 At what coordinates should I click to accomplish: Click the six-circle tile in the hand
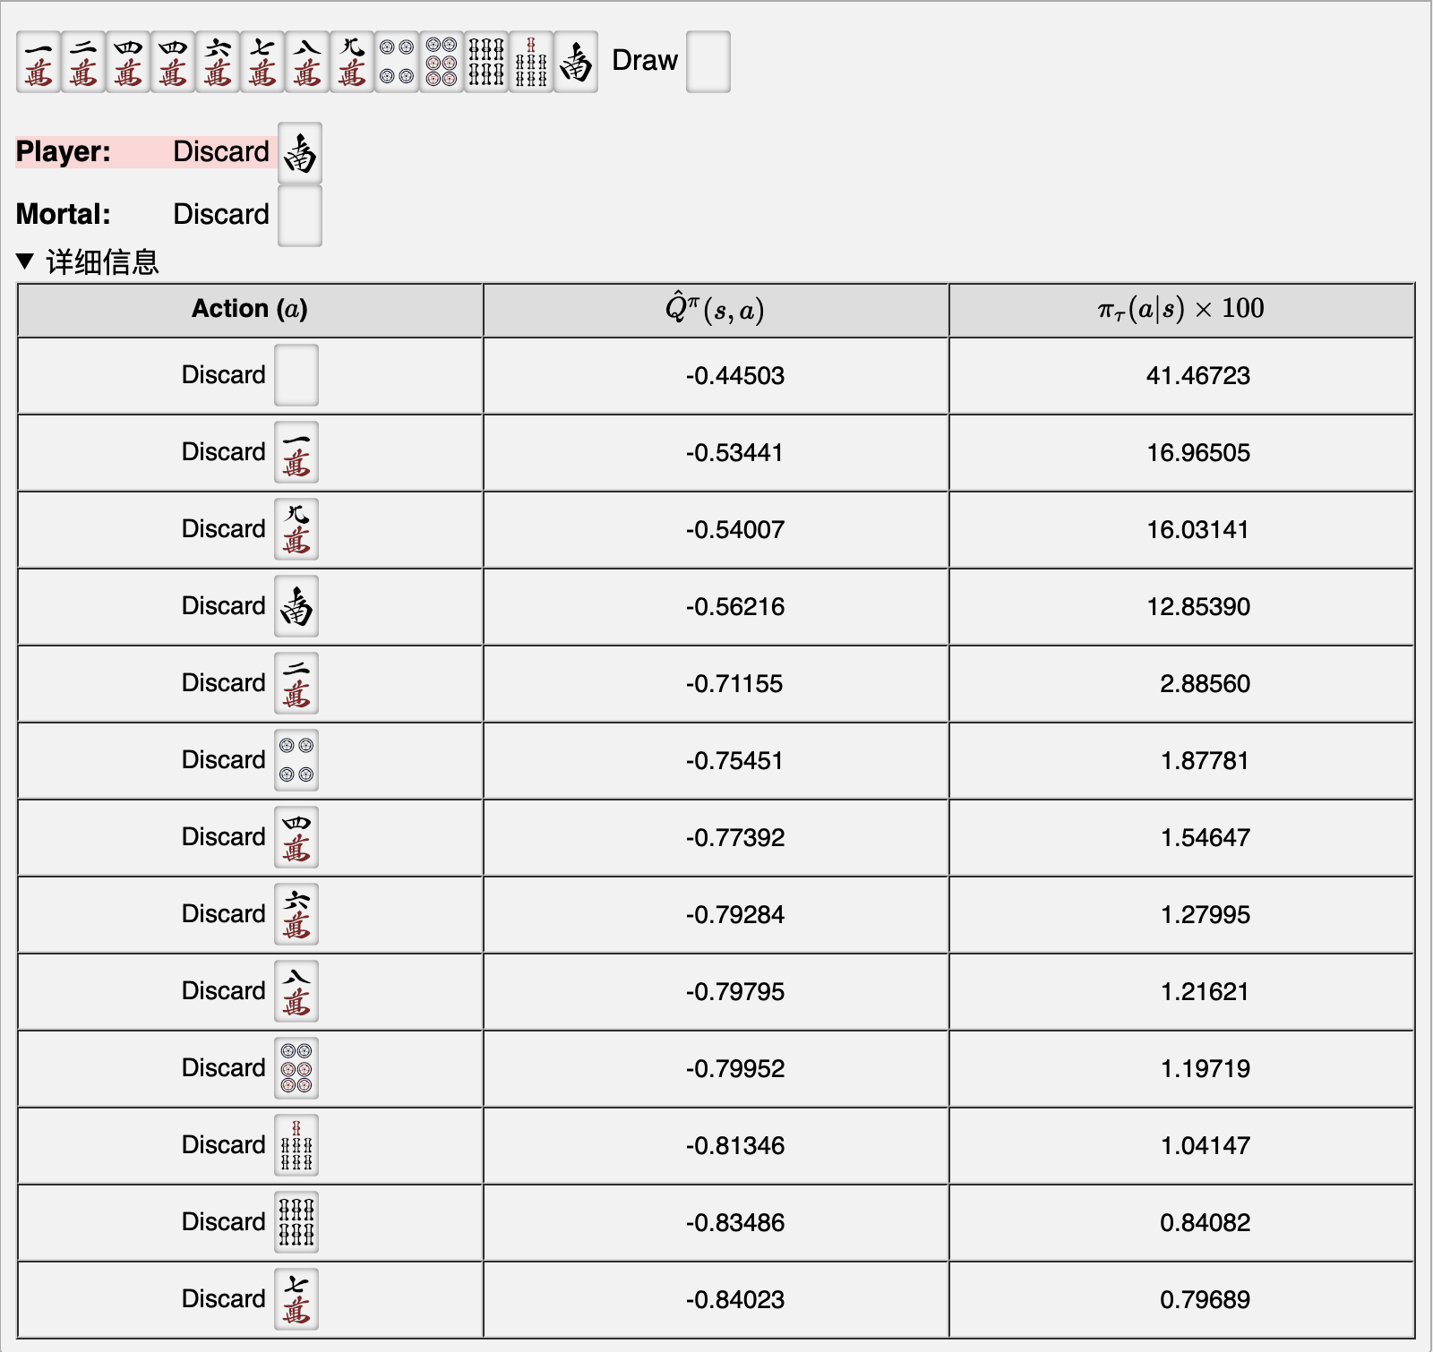(442, 62)
